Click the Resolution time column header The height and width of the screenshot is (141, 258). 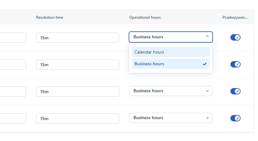[x=50, y=17]
